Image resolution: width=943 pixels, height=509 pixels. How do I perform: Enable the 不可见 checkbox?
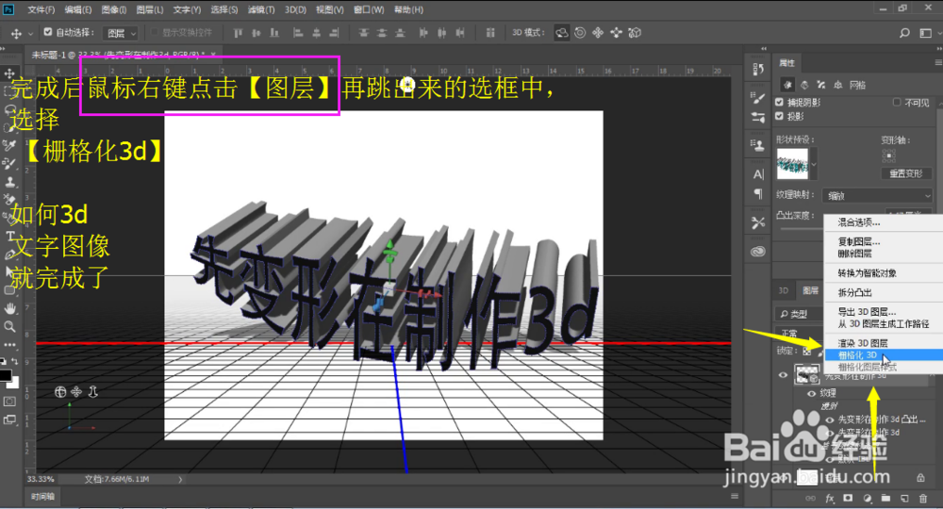click(897, 102)
